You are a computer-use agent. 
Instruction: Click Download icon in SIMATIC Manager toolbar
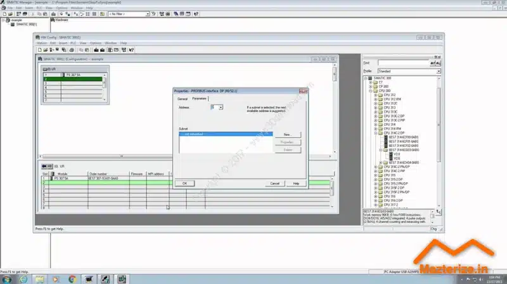coord(53,14)
